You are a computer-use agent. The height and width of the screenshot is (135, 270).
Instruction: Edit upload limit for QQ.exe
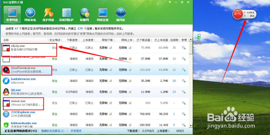(130, 92)
